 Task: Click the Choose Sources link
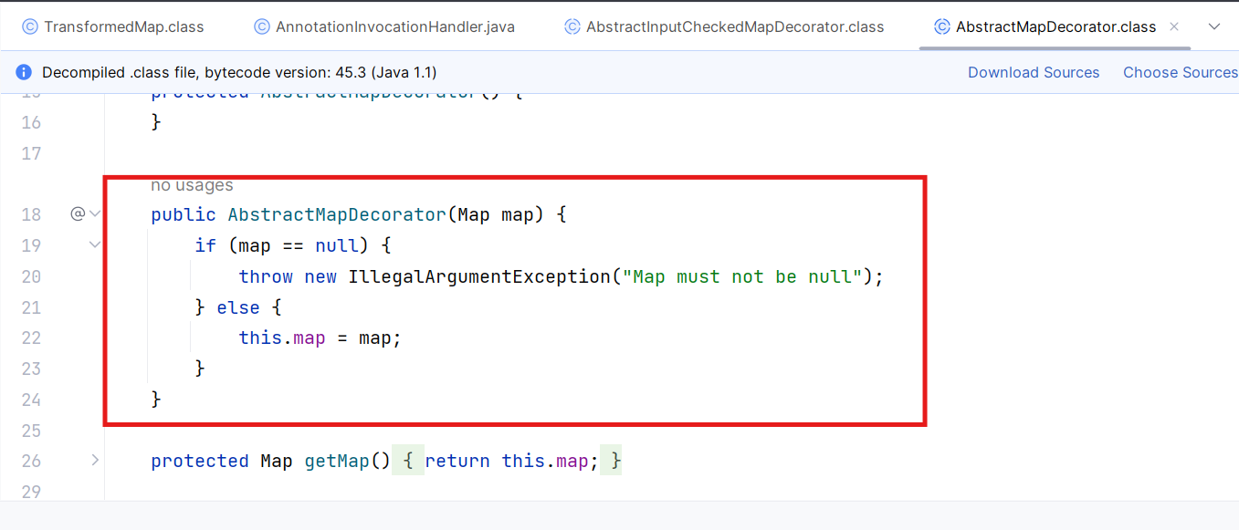pos(1181,72)
